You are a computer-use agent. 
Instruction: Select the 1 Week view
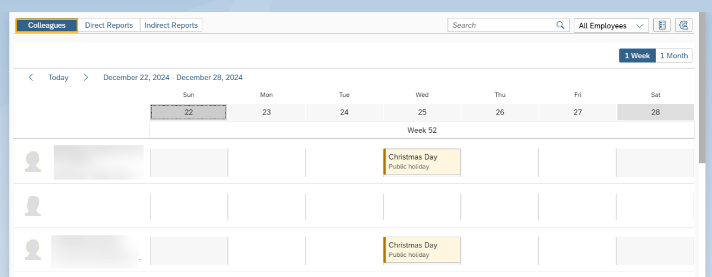[637, 56]
